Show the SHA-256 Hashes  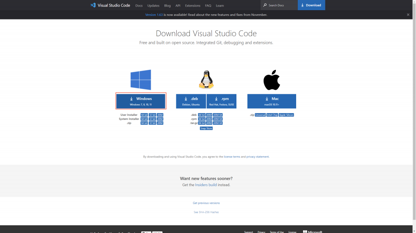pos(206,212)
